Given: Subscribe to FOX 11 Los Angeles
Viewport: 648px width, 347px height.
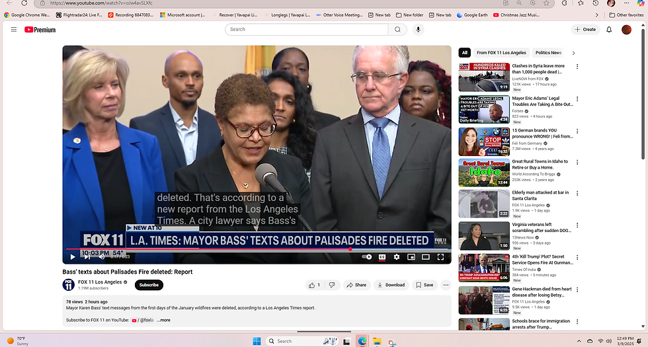Looking at the screenshot, I should point(149,285).
